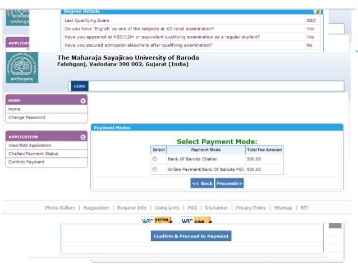Open the Suggestion footer link
The height and width of the screenshot is (269, 358).
click(96, 208)
